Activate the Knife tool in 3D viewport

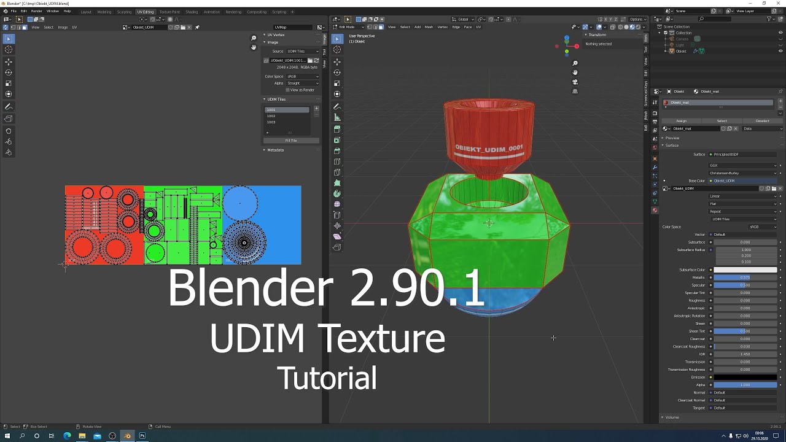tap(337, 173)
